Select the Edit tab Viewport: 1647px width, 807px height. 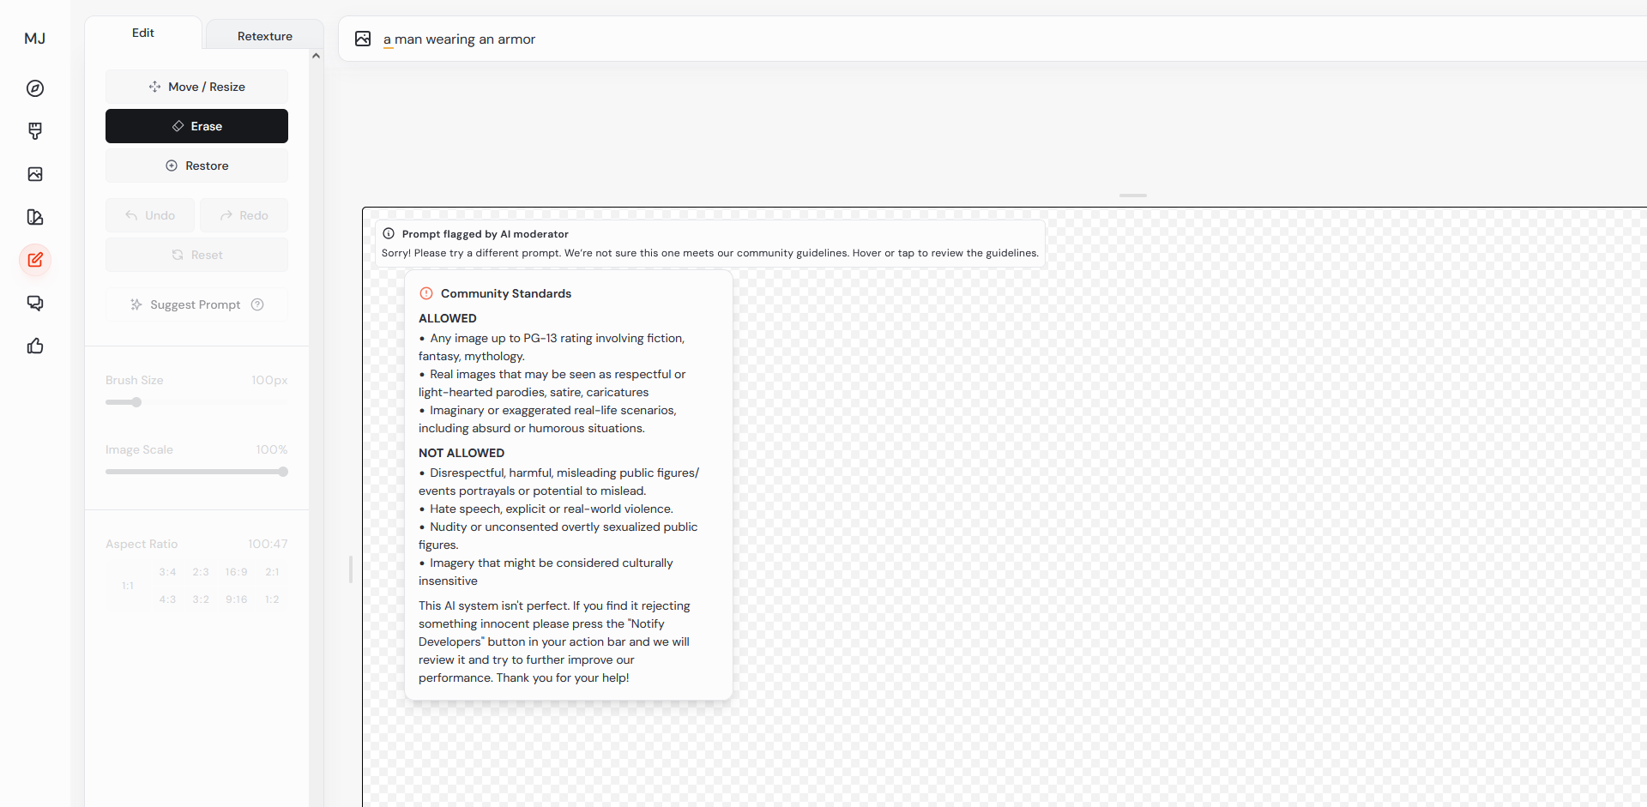coord(143,33)
